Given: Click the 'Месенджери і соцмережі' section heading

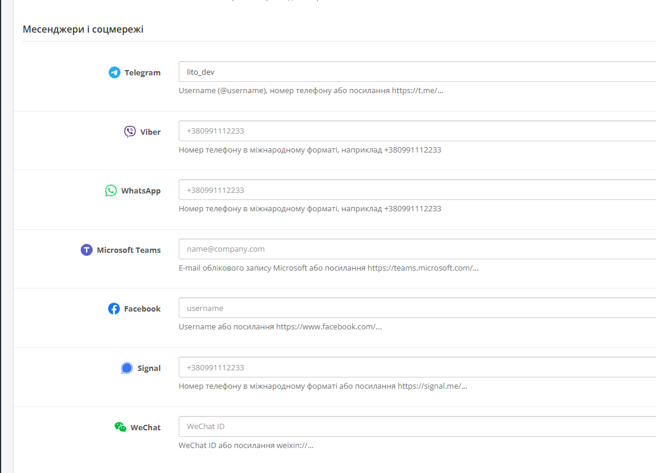Looking at the screenshot, I should coord(83,29).
